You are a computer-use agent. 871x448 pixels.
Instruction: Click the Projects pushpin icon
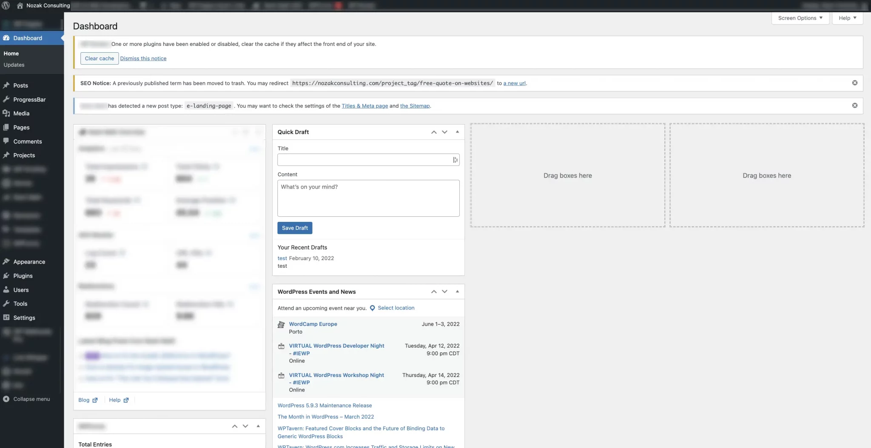[6, 155]
